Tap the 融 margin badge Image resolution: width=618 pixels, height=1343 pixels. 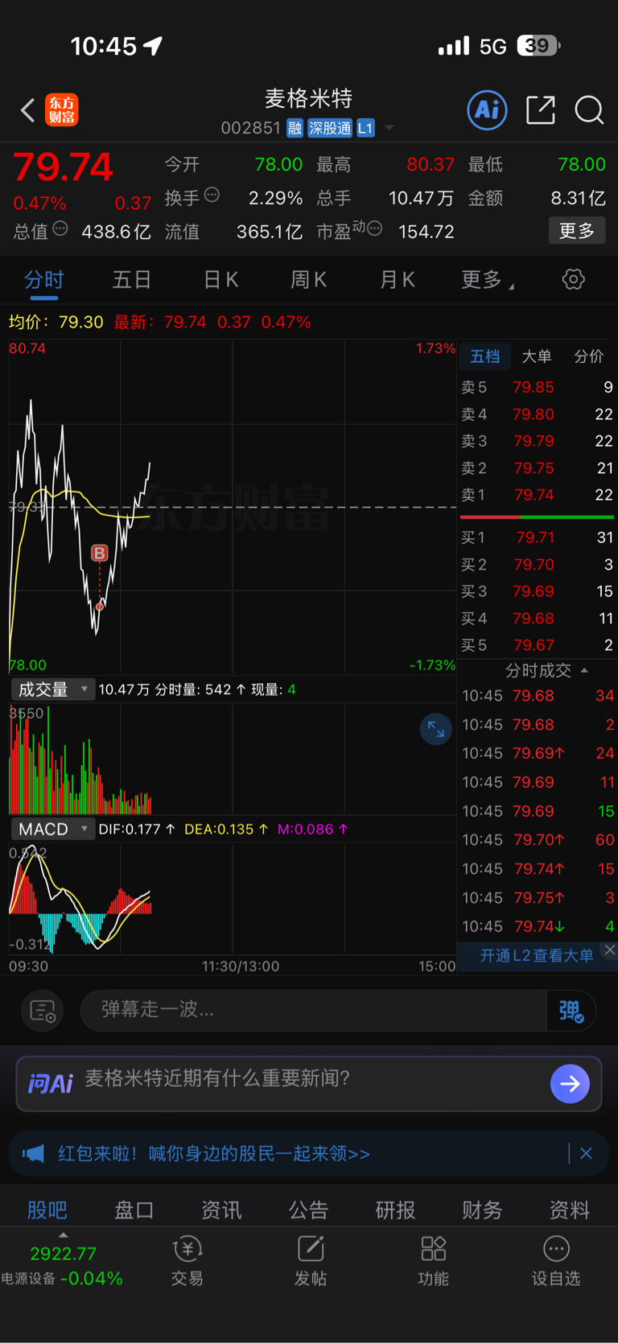pyautogui.click(x=295, y=128)
